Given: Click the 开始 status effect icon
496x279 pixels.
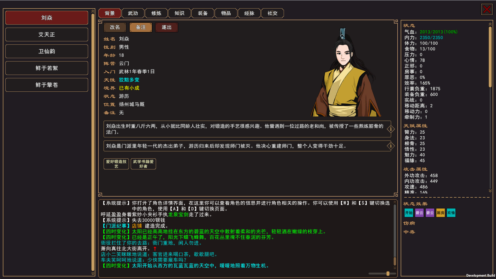Looking at the screenshot, I should point(408,213).
